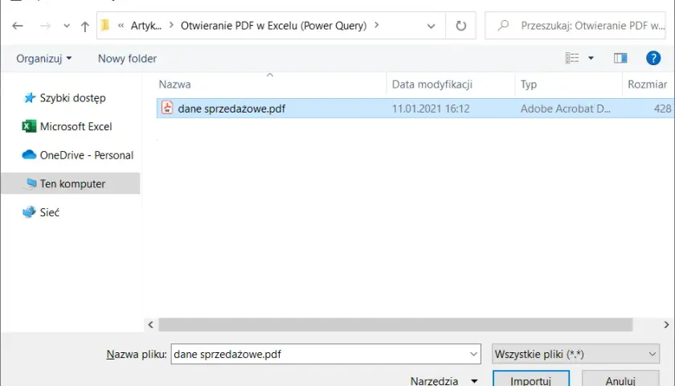Click the Importuj button

pyautogui.click(x=531, y=379)
